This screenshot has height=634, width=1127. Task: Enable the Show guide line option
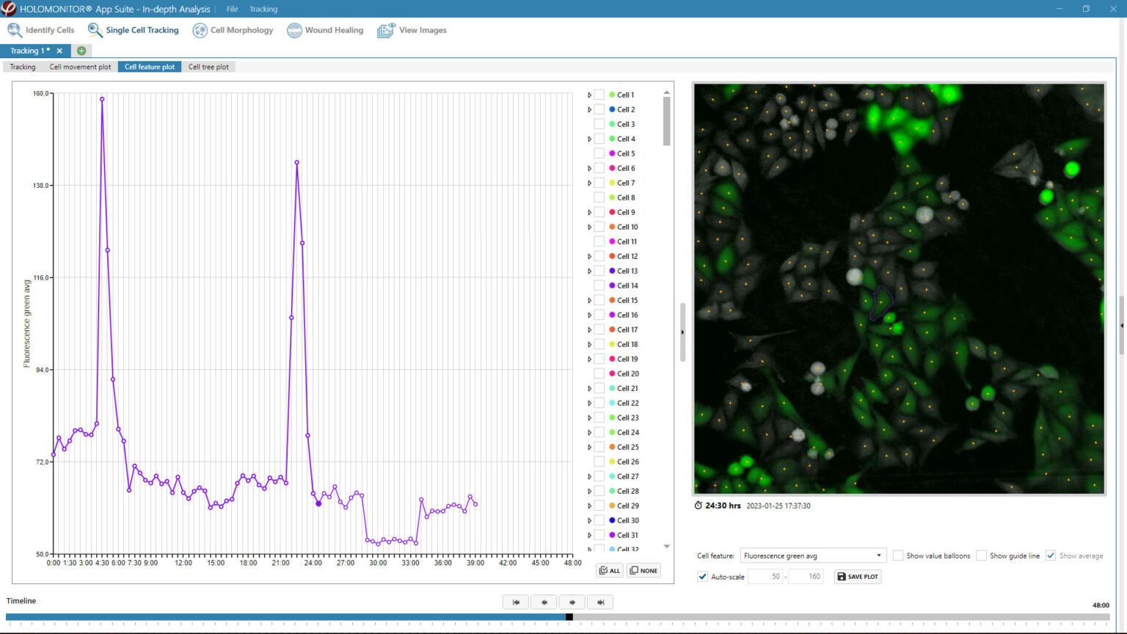point(981,555)
